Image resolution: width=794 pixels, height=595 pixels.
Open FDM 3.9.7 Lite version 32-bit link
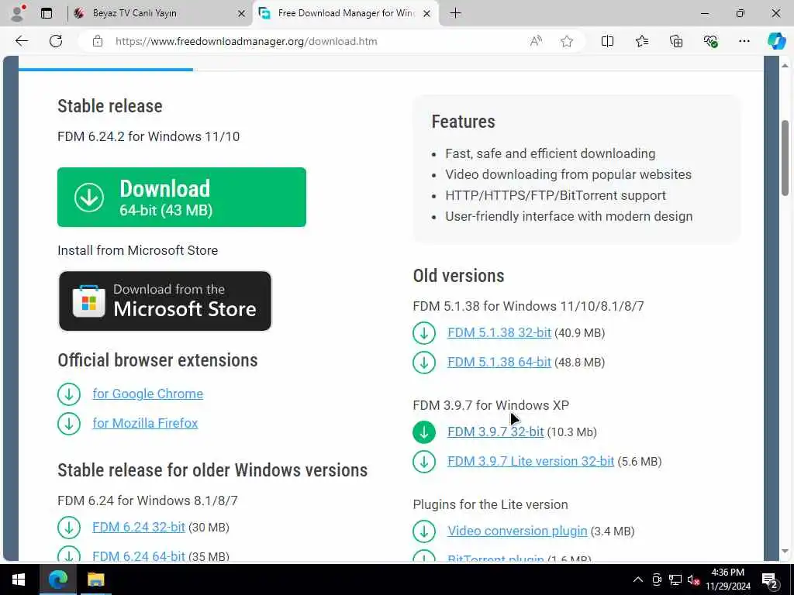click(x=530, y=461)
